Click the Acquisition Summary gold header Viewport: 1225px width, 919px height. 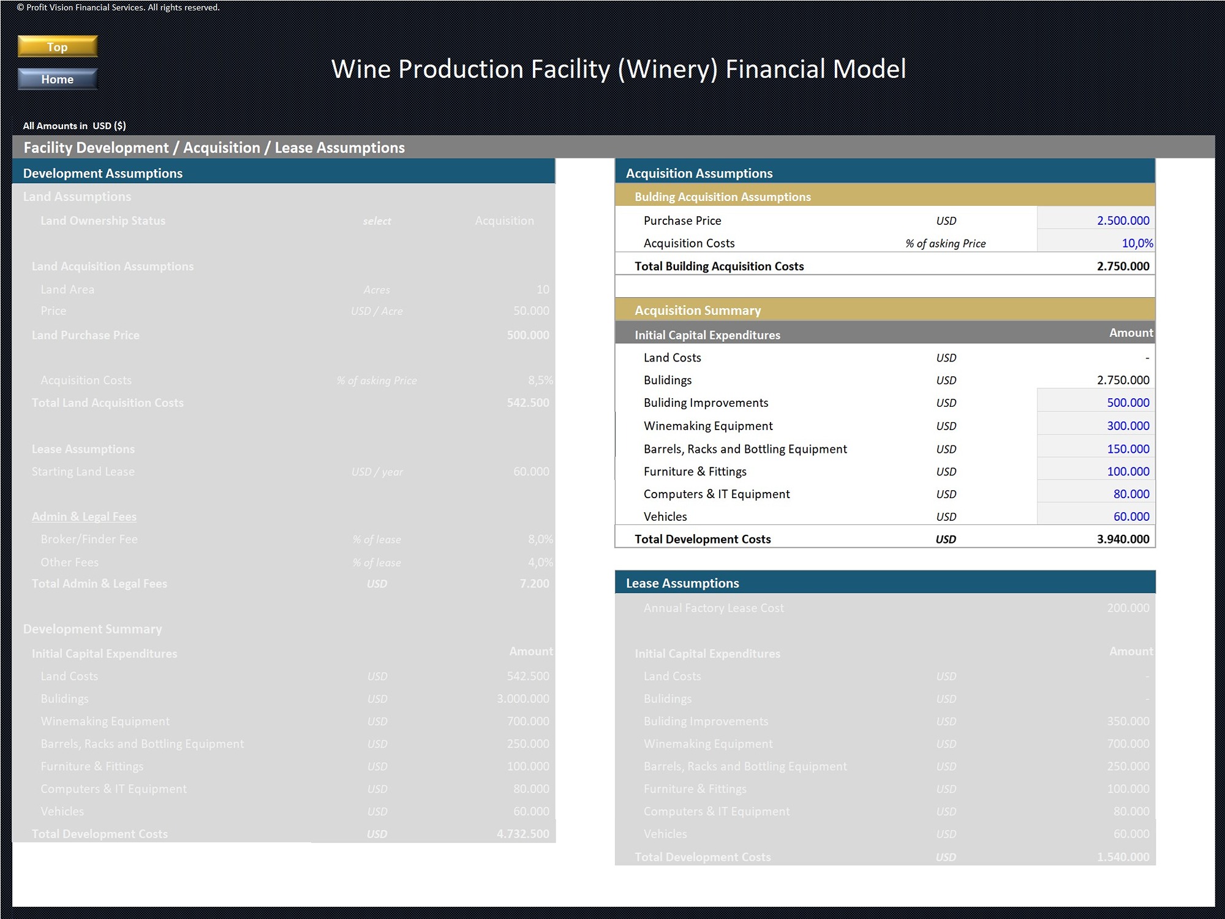884,310
